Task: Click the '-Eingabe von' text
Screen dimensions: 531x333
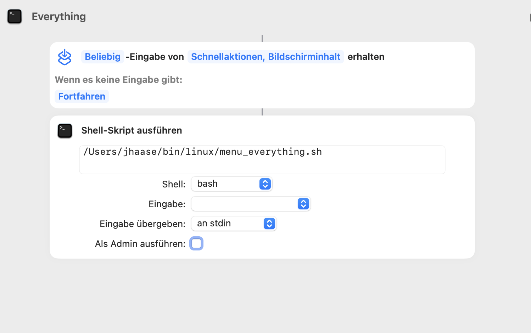Action: pos(155,57)
